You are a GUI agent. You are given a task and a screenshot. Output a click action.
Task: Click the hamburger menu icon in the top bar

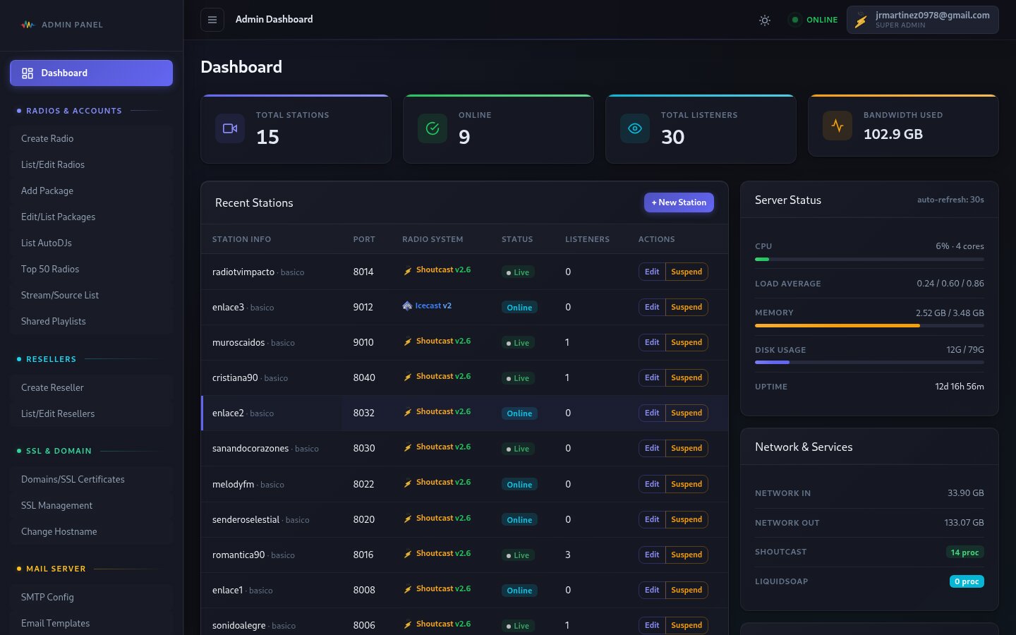click(x=212, y=20)
